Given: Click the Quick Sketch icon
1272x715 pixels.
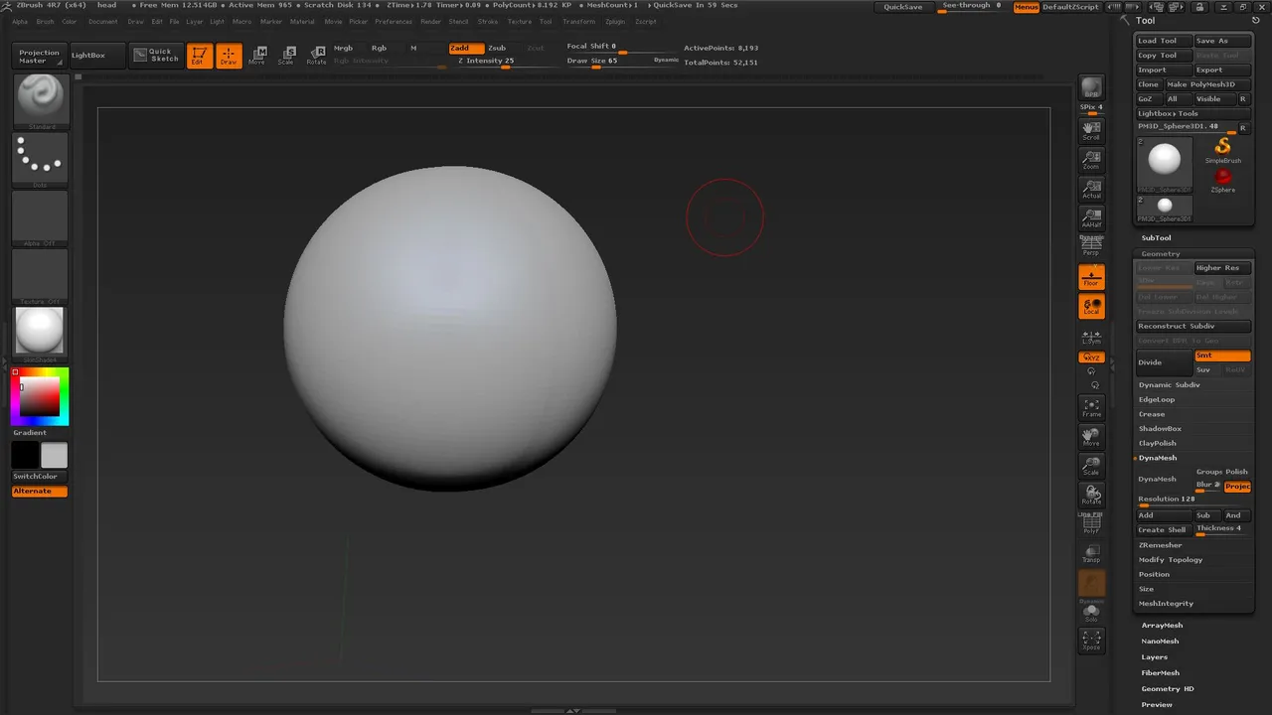Looking at the screenshot, I should click(x=156, y=56).
